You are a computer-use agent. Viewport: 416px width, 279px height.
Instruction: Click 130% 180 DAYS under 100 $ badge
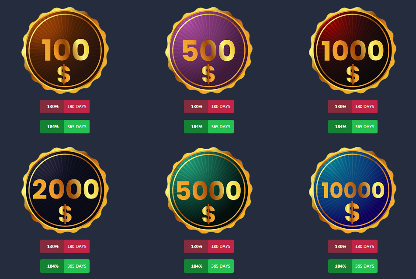(x=65, y=106)
